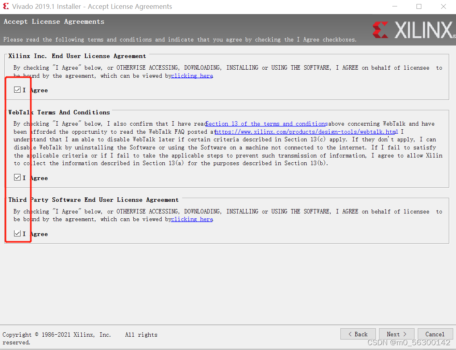Open the WebTalk FAQ xilinx.com URL link
Screen dimensions: 456x350
(x=306, y=132)
